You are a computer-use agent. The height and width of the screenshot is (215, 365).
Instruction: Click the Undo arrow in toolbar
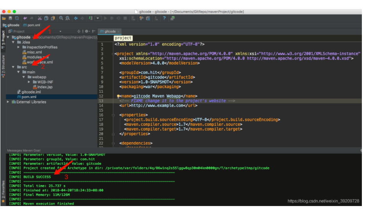point(25,18)
